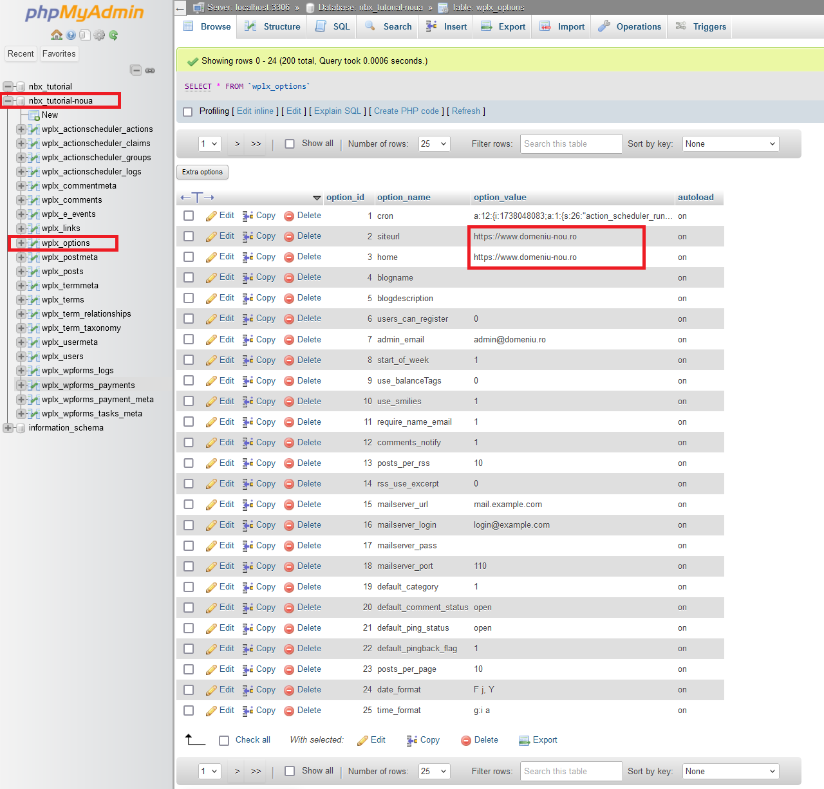This screenshot has width=824, height=789.
Task: Click the nbx_tutorial database cylinder icon
Action: [21, 86]
